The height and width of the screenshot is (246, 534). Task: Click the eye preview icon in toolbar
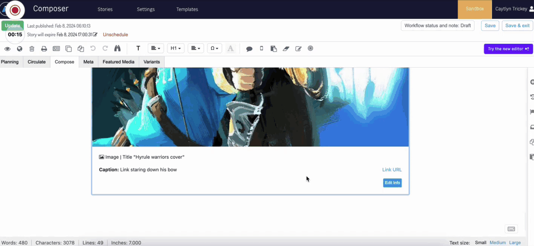7,49
